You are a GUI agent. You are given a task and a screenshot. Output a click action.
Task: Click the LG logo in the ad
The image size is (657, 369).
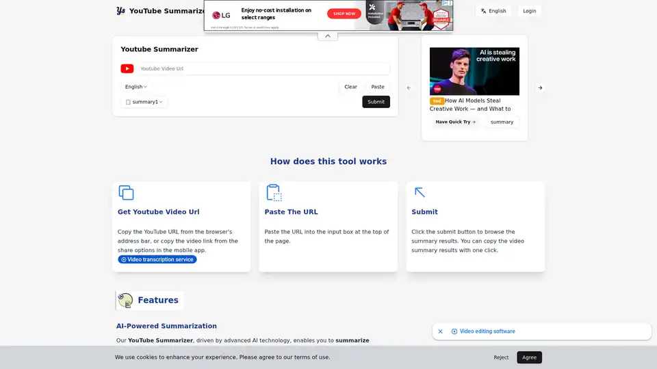pos(221,16)
